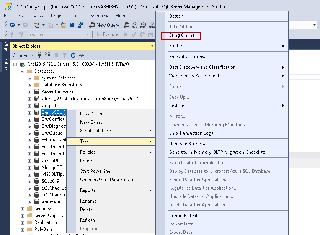Click the DMX query toolbar icon

(x=143, y=25)
